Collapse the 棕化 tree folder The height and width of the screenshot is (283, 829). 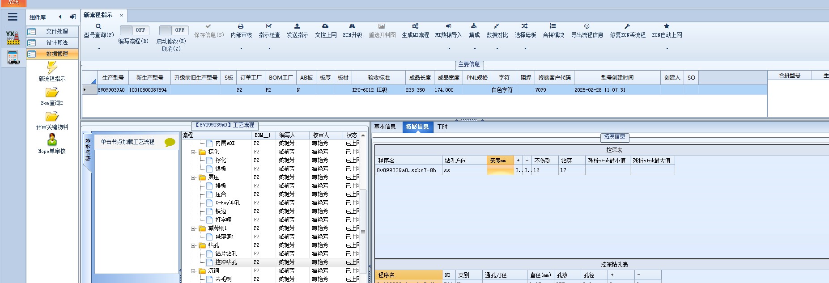pos(194,152)
